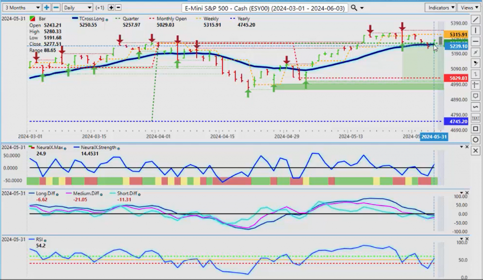
Task: Click the black minus forecast decrement button
Action: click(x=118, y=8)
